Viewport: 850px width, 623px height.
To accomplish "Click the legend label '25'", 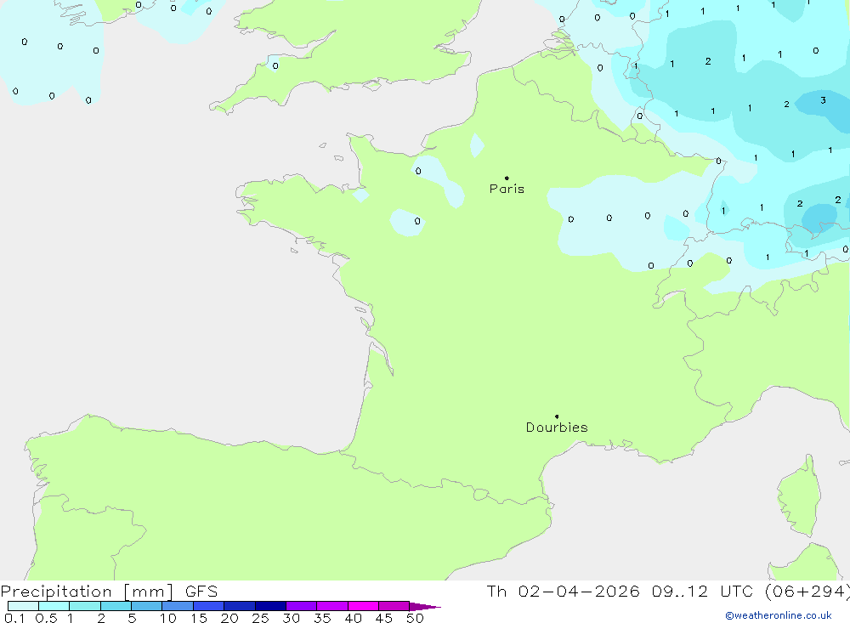I will click(x=260, y=618).
